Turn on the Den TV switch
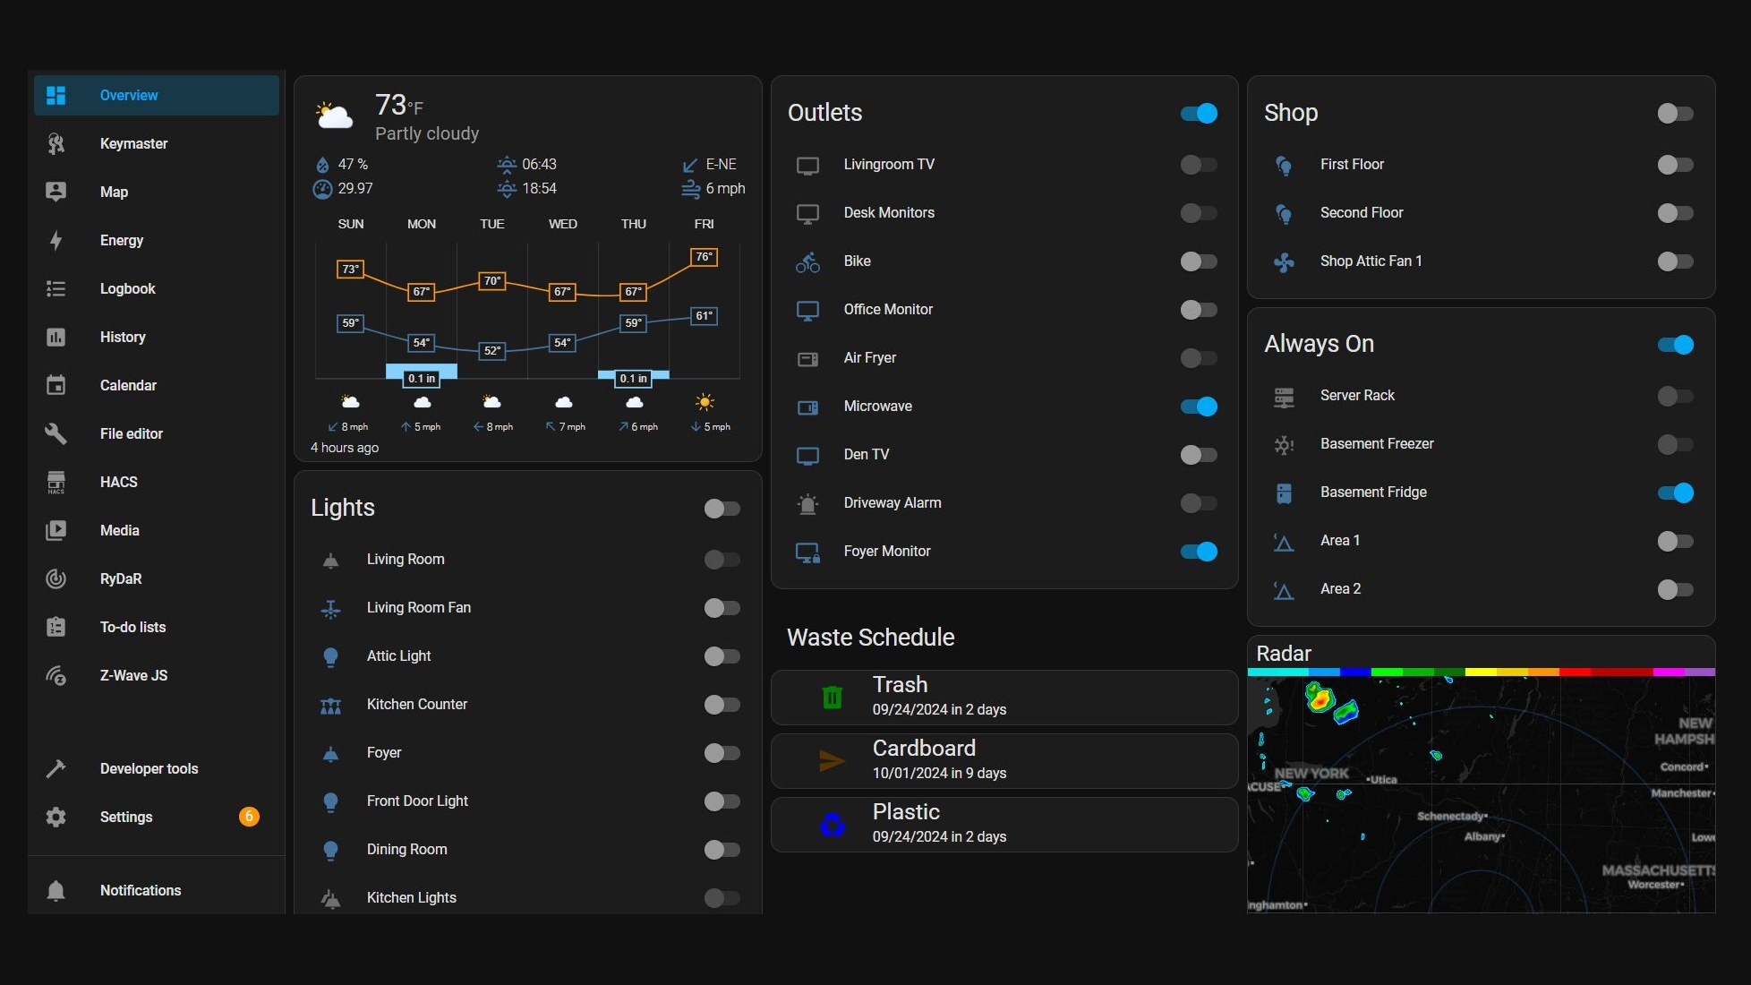 pyautogui.click(x=1199, y=455)
